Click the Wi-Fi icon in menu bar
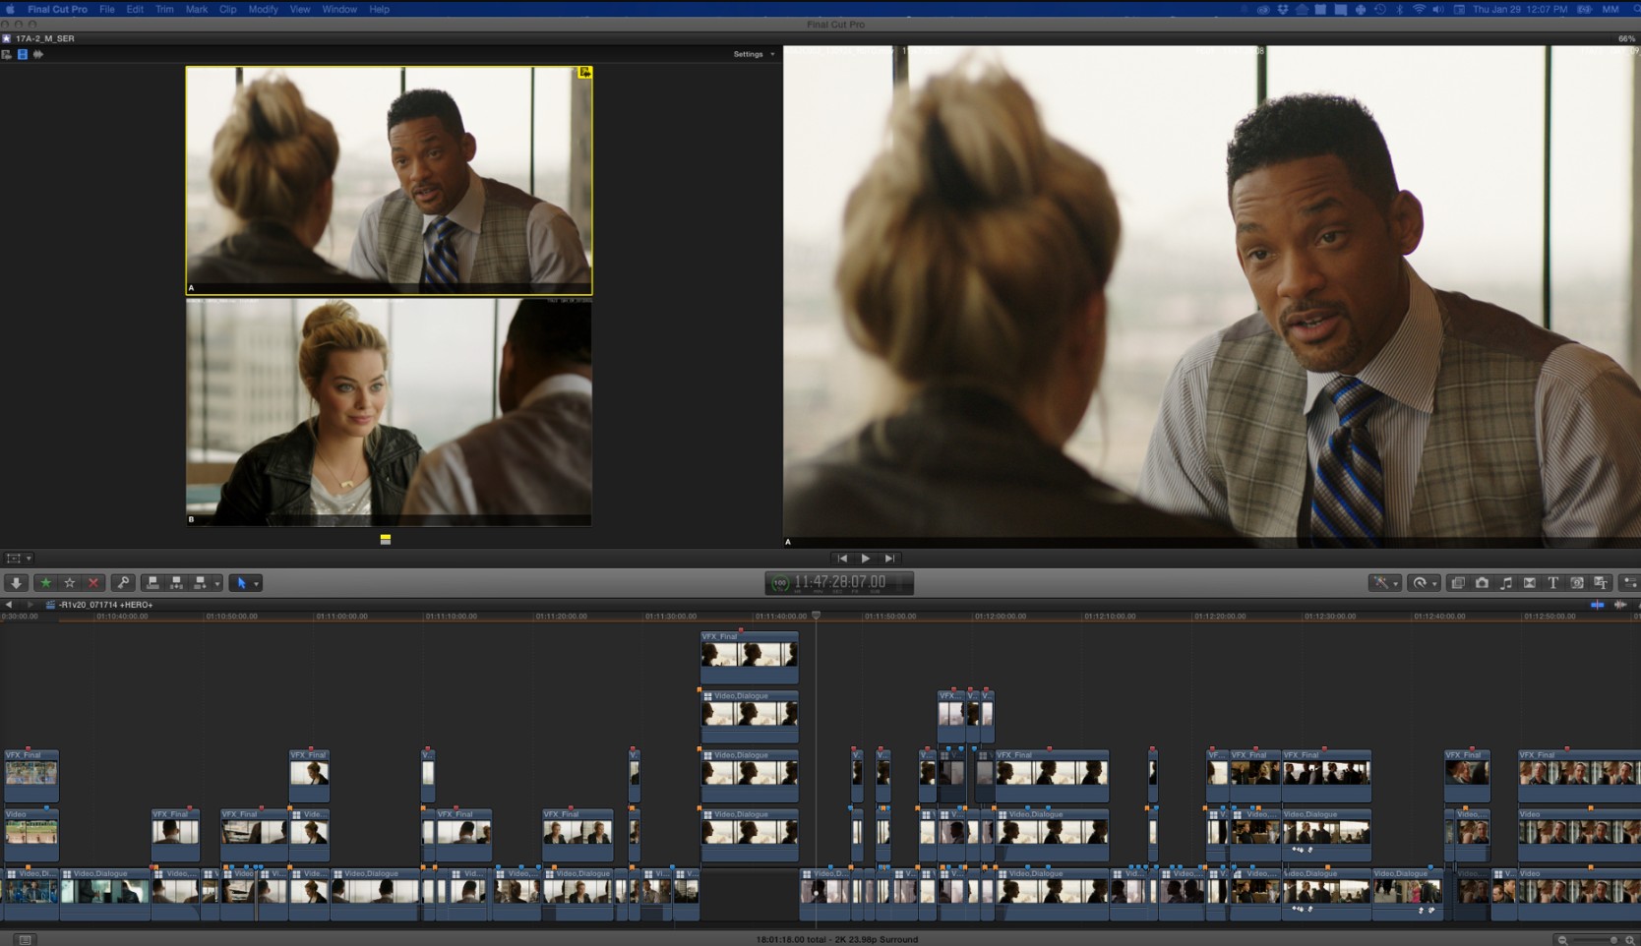Image resolution: width=1641 pixels, height=946 pixels. [1419, 9]
